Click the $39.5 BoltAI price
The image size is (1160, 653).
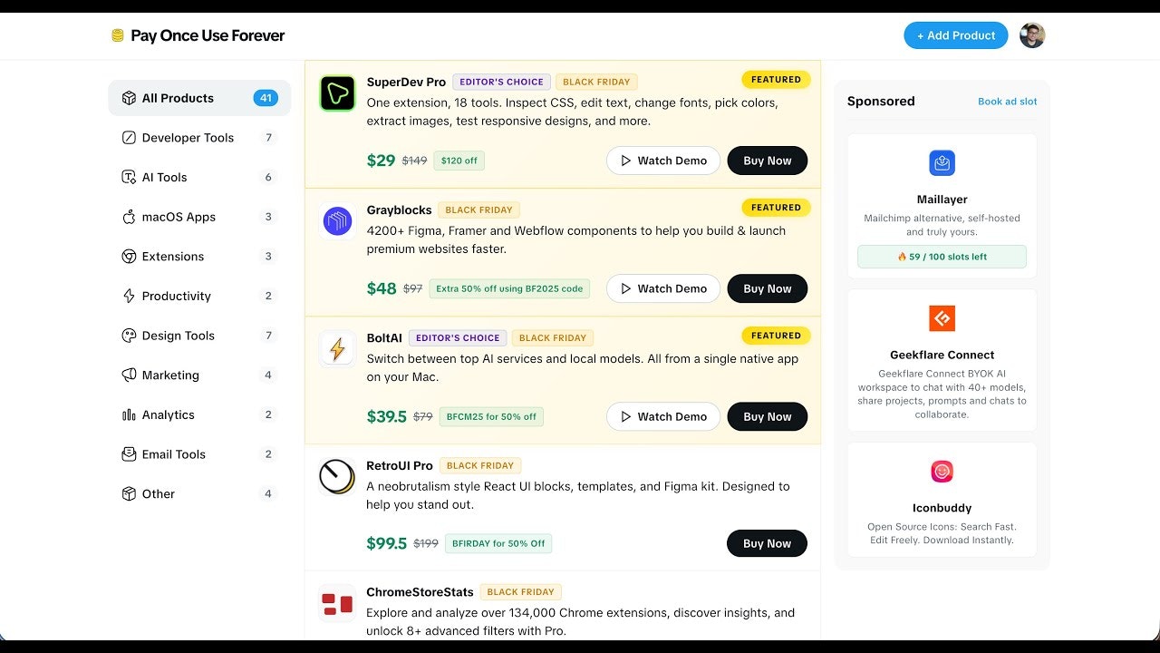[387, 416]
